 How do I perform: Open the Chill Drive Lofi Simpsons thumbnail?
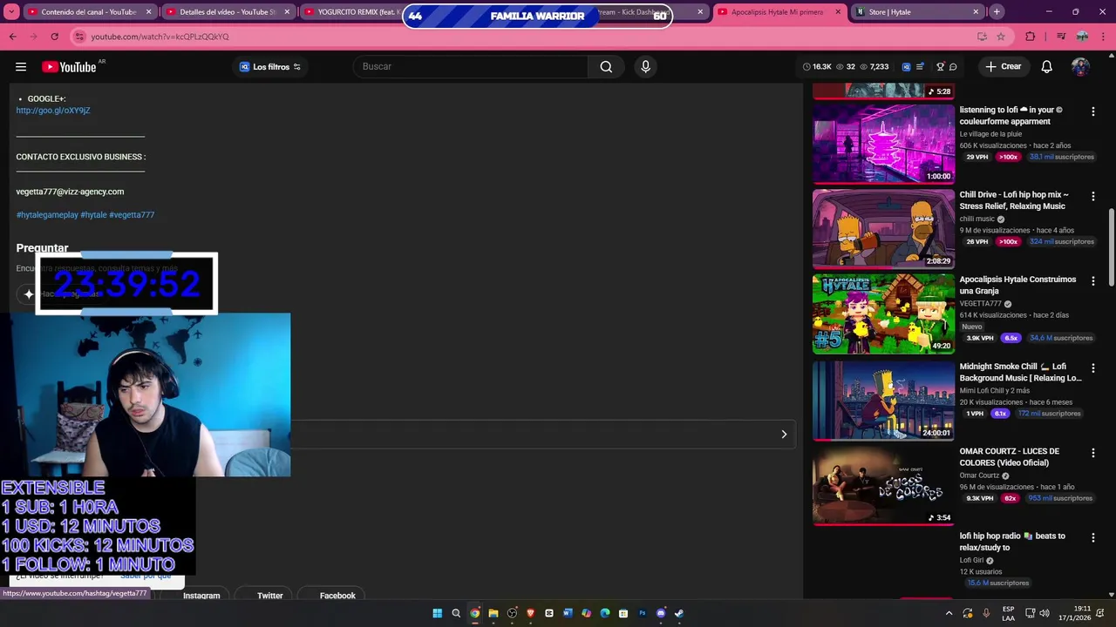click(883, 229)
